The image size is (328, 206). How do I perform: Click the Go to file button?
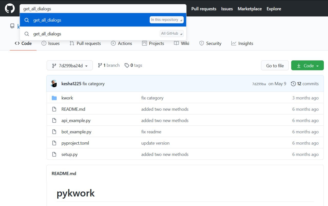pos(275,66)
